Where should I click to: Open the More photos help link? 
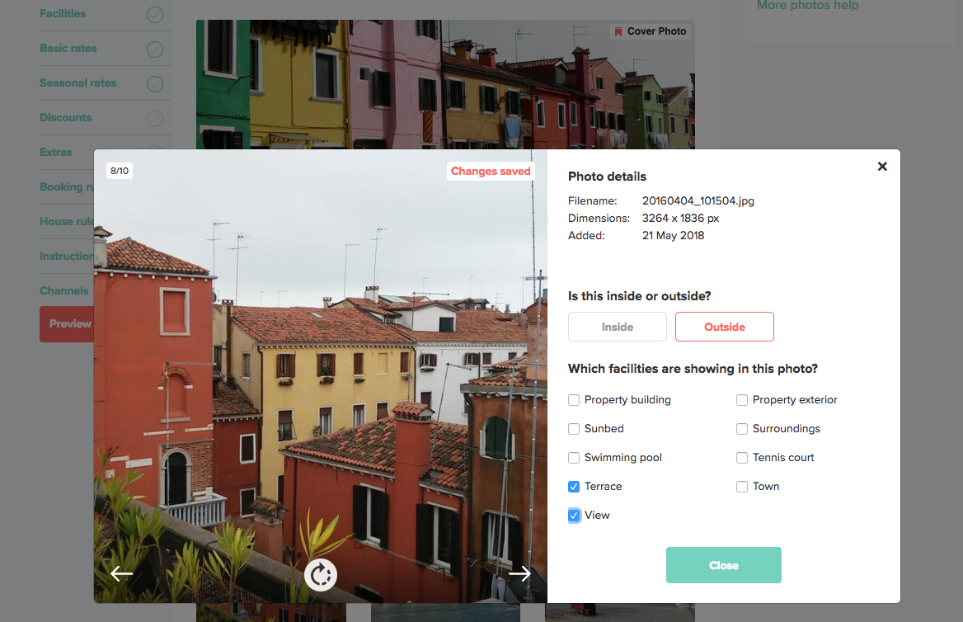coord(808,6)
